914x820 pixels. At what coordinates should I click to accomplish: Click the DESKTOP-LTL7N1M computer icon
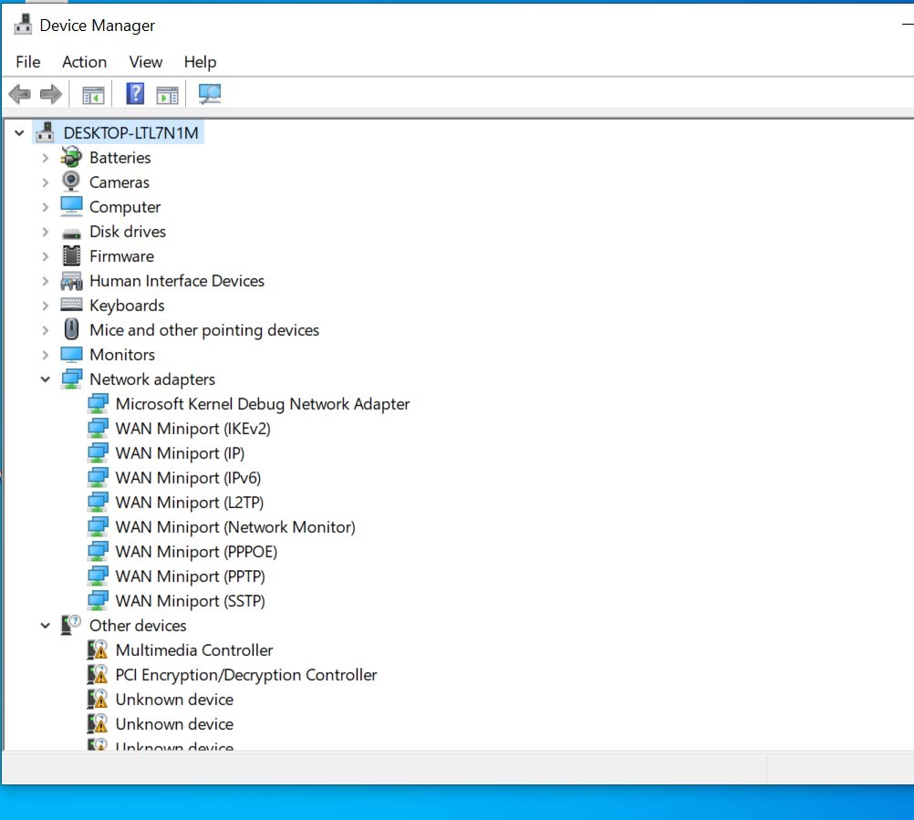45,133
